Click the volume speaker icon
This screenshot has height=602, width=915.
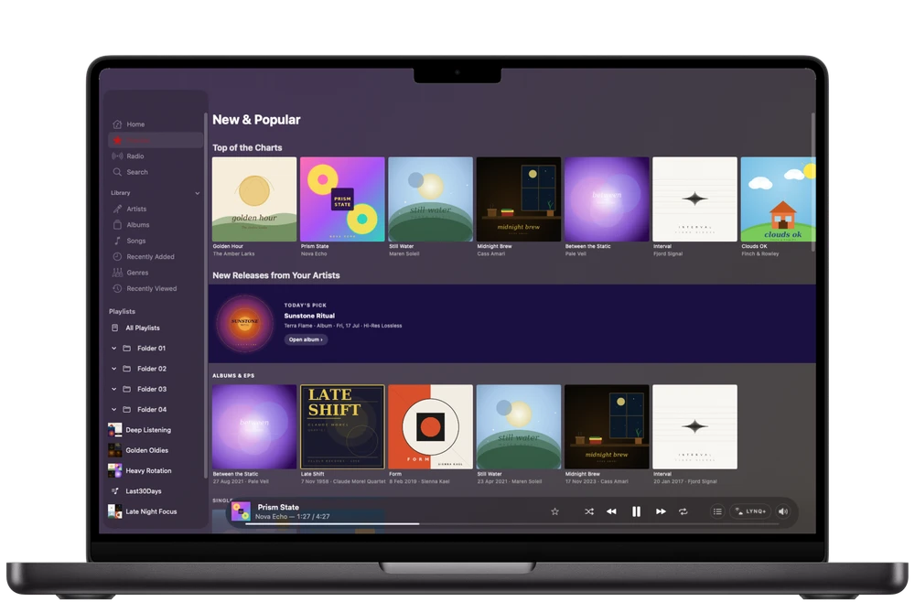tap(783, 511)
